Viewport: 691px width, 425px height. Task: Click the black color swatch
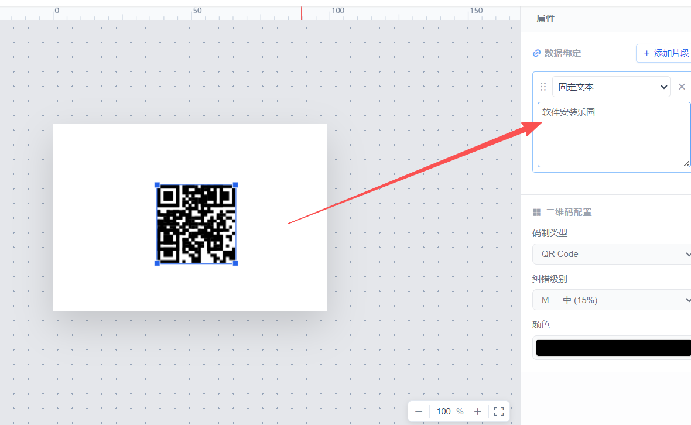(x=614, y=348)
